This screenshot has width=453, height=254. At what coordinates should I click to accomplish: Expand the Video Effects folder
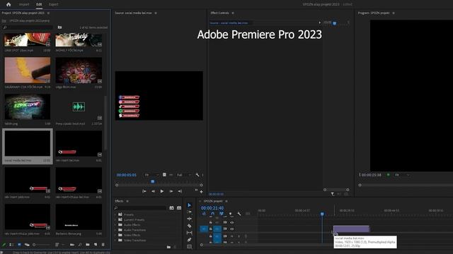point(115,235)
